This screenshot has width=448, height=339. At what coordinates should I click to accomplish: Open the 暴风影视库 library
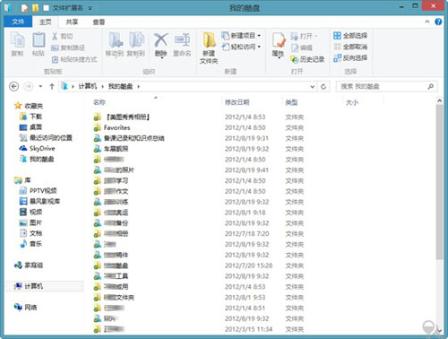[x=39, y=201]
